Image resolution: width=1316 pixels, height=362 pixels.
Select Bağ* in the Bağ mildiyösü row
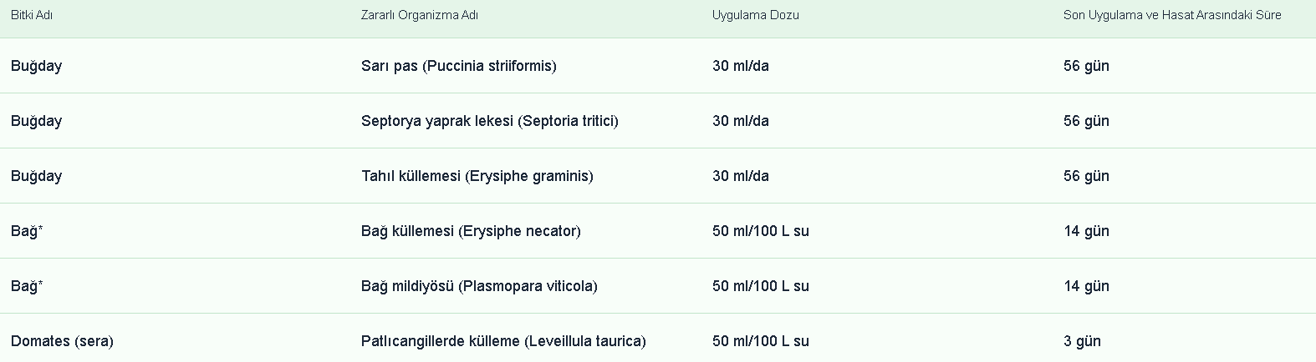point(27,286)
